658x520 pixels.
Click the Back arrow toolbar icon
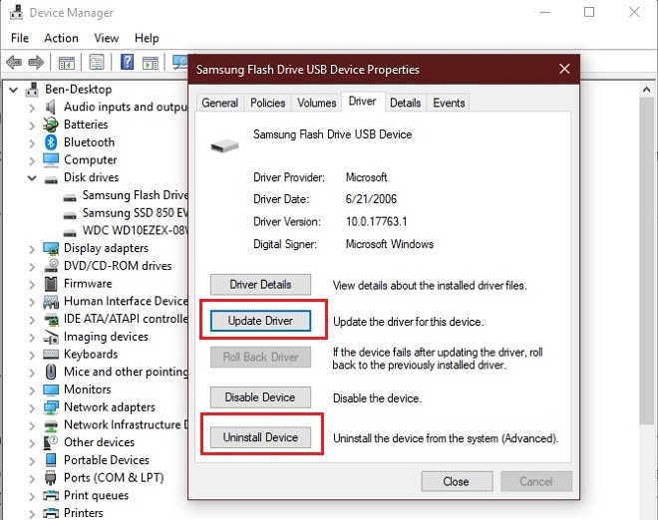pyautogui.click(x=14, y=63)
